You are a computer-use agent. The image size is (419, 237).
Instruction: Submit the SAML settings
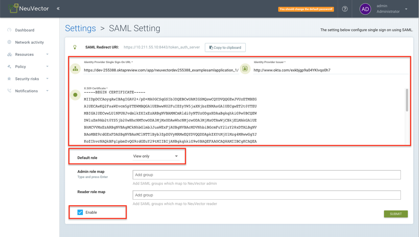pyautogui.click(x=396, y=214)
